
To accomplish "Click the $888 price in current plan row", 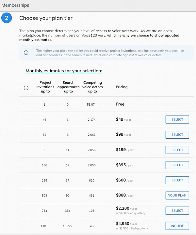I will pyautogui.click(x=121, y=195).
